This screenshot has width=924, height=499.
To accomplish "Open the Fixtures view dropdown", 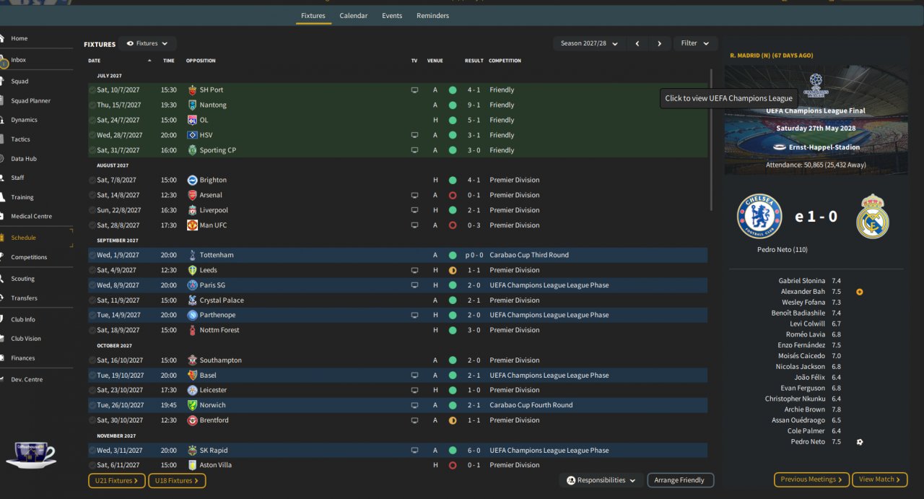I will point(147,43).
